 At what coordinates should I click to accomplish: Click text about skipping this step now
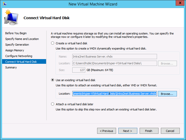(x=106, y=109)
